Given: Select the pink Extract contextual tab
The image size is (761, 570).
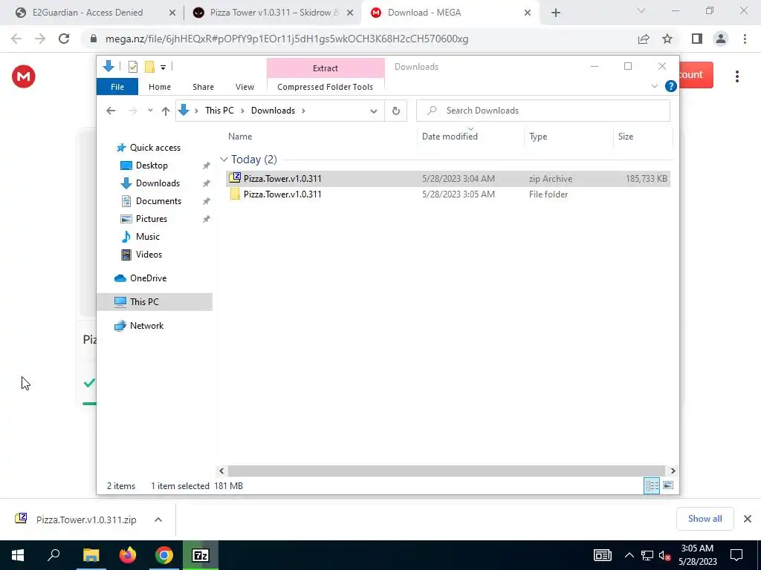Looking at the screenshot, I should pos(326,68).
